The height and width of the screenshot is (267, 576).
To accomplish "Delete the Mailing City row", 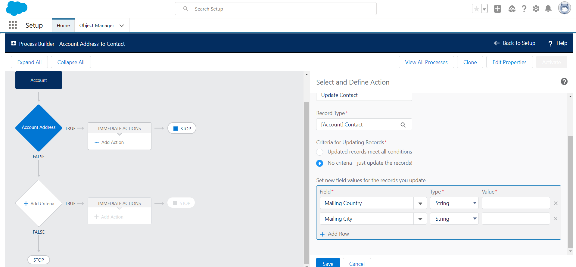I will (x=556, y=219).
